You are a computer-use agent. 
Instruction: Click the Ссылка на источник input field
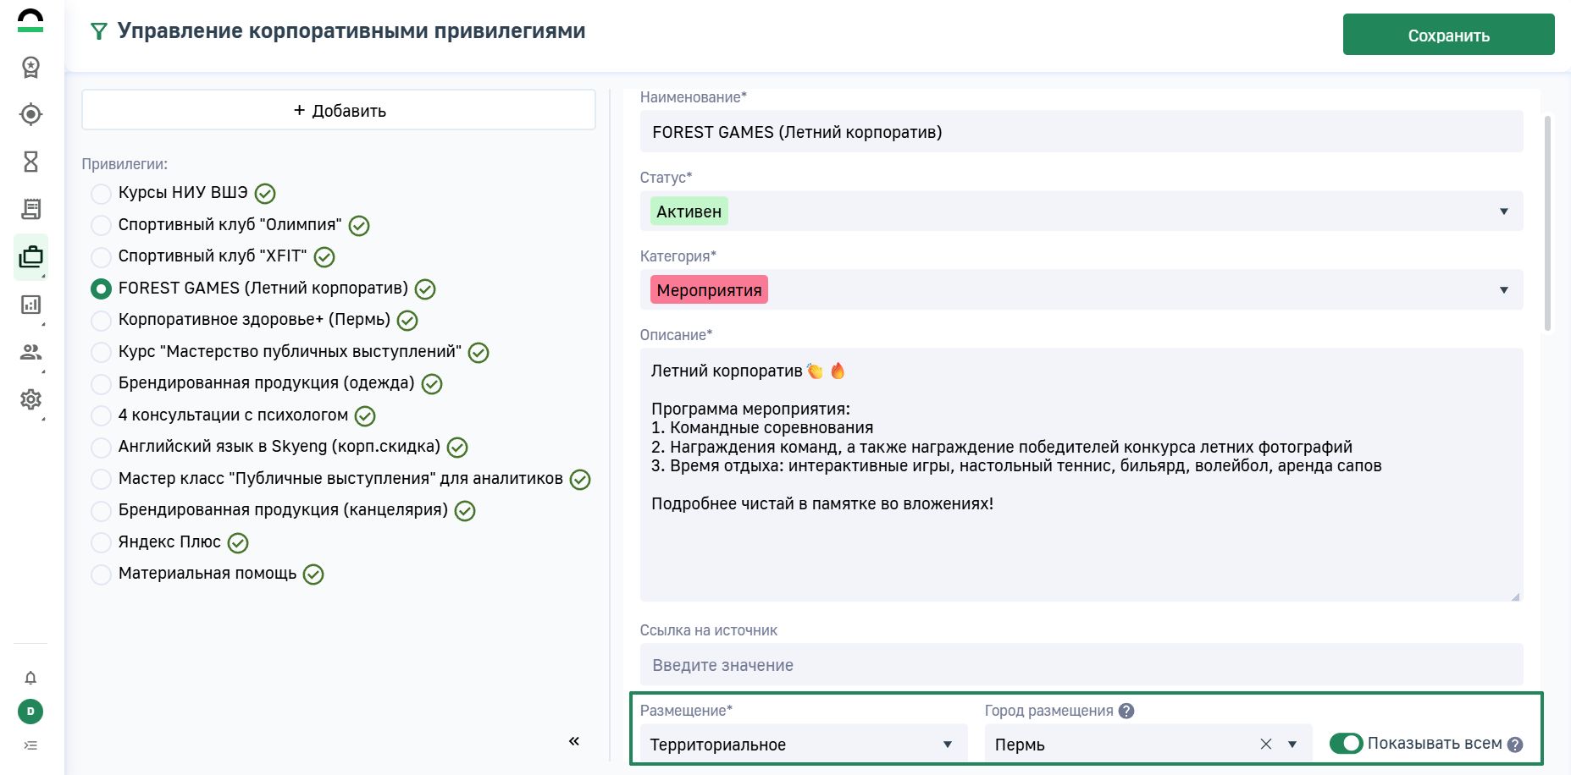point(1081,665)
